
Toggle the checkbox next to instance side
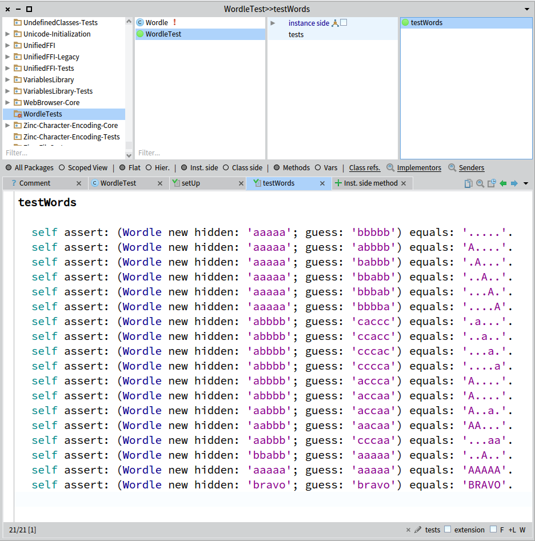344,23
